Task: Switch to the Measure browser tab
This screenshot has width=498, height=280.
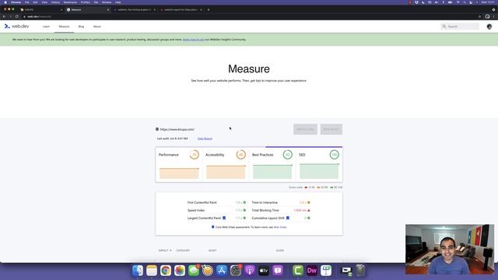Action: point(87,10)
